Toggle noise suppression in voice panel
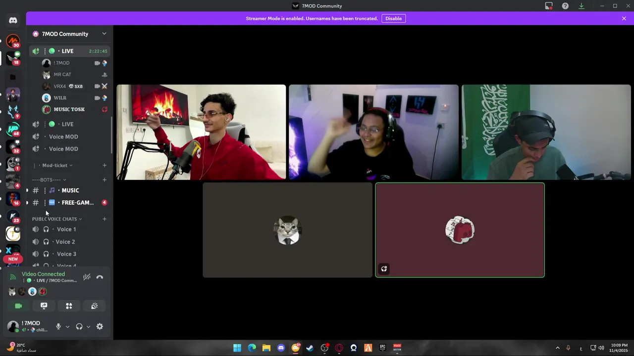 [x=87, y=277]
